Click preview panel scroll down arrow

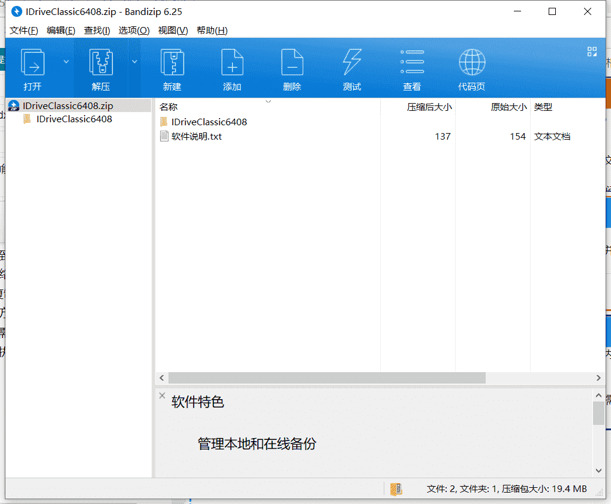[x=598, y=470]
